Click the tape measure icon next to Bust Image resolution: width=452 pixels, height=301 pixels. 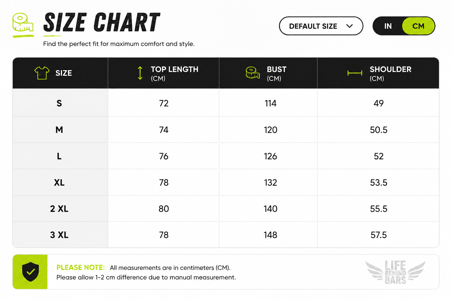tap(253, 73)
